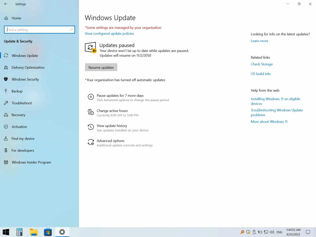Click the Troubleshoot wrench sidebar icon

6,103
